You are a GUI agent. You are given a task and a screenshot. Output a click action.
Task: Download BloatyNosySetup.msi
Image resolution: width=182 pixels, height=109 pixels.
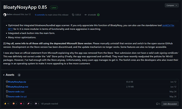[x=18, y=87]
